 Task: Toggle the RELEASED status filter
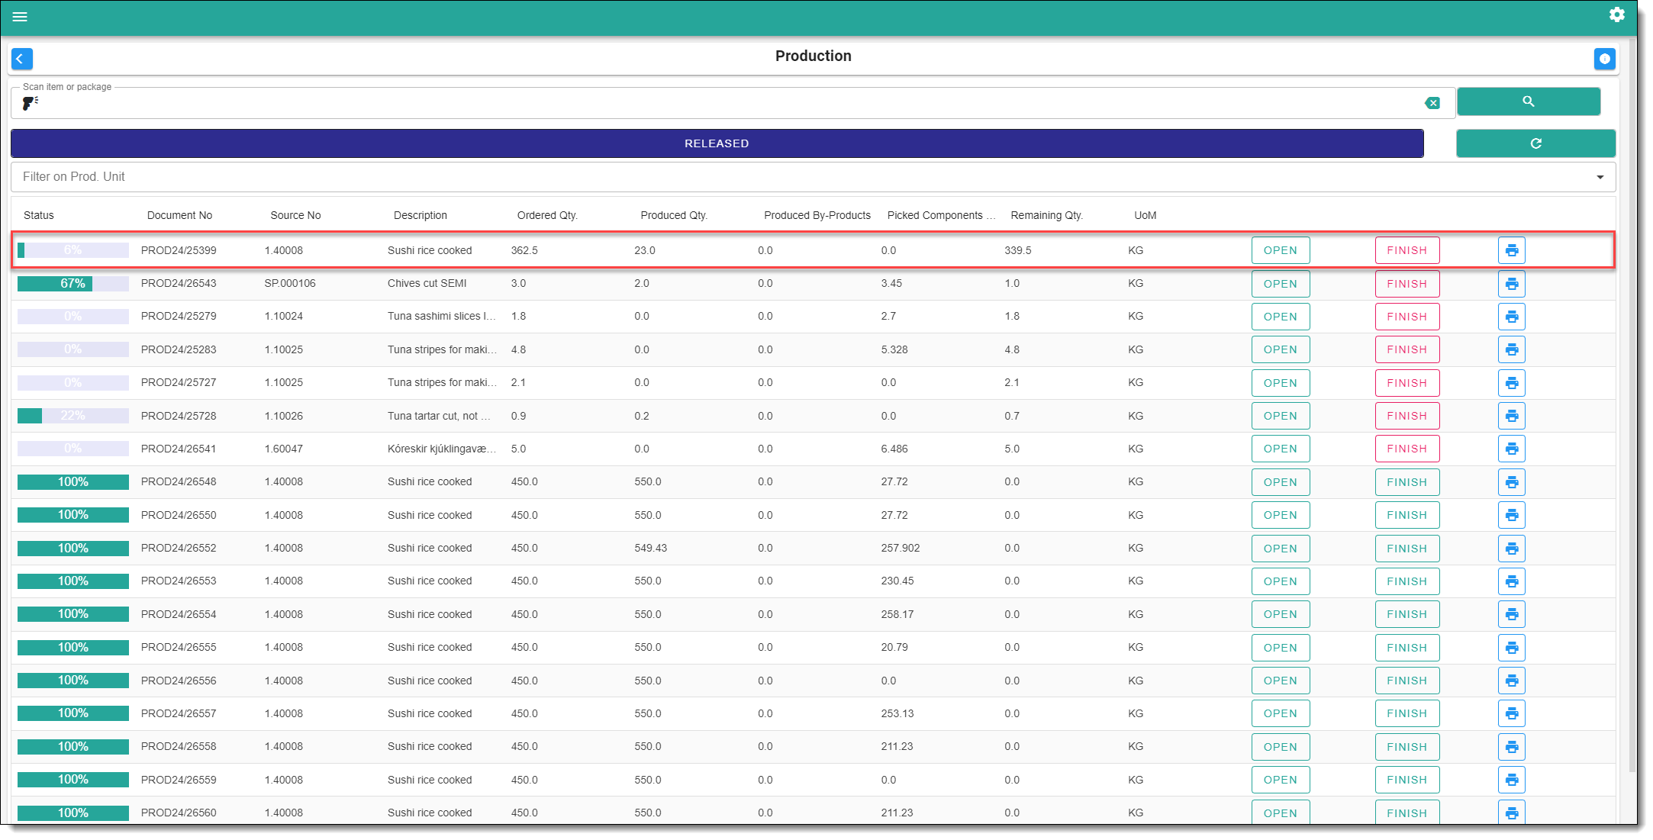pos(717,143)
